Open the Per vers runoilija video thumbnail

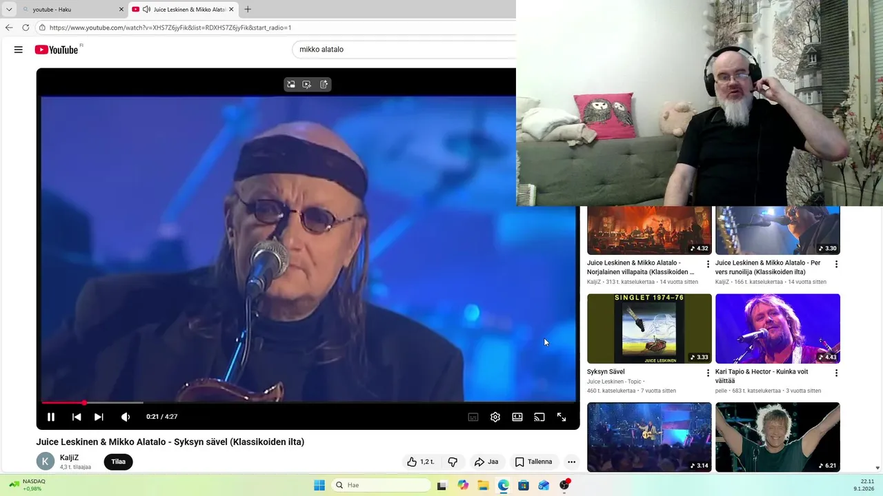pos(777,230)
